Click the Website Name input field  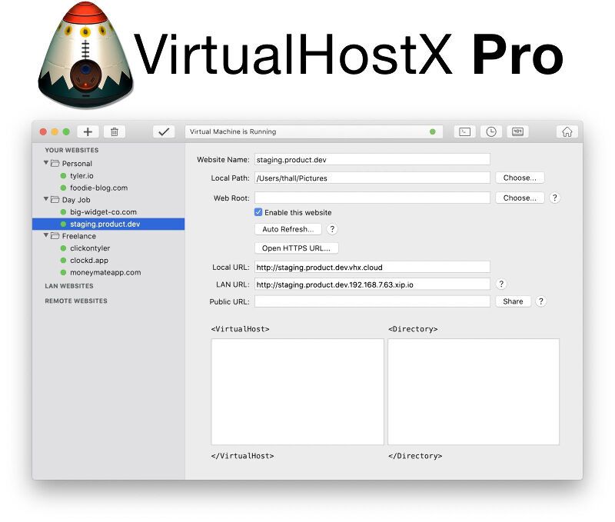click(x=371, y=159)
